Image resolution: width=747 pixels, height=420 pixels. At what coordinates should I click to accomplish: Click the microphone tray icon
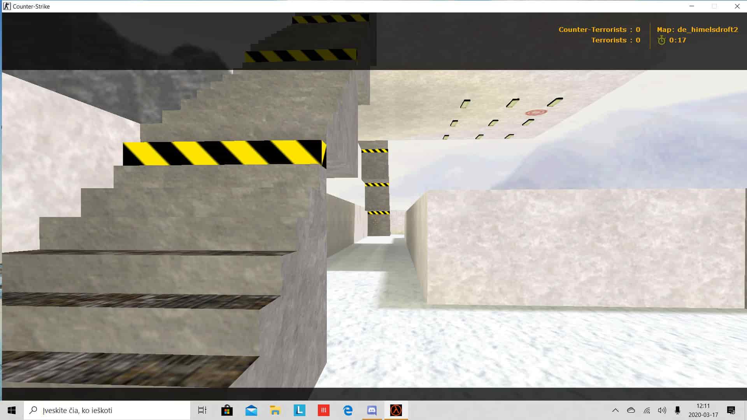pyautogui.click(x=677, y=410)
